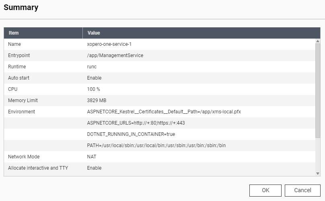Click the scroll up arrow in table
The height and width of the screenshot is (201, 325).
coord(318,41)
